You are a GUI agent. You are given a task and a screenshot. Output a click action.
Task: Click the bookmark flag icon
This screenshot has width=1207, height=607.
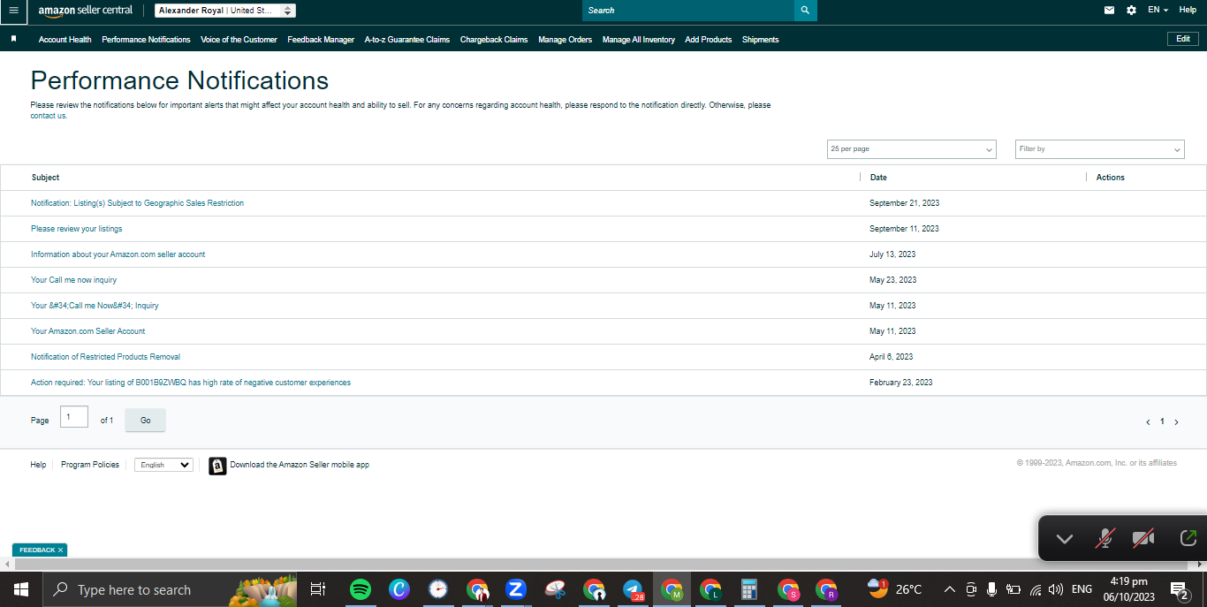tap(14, 39)
